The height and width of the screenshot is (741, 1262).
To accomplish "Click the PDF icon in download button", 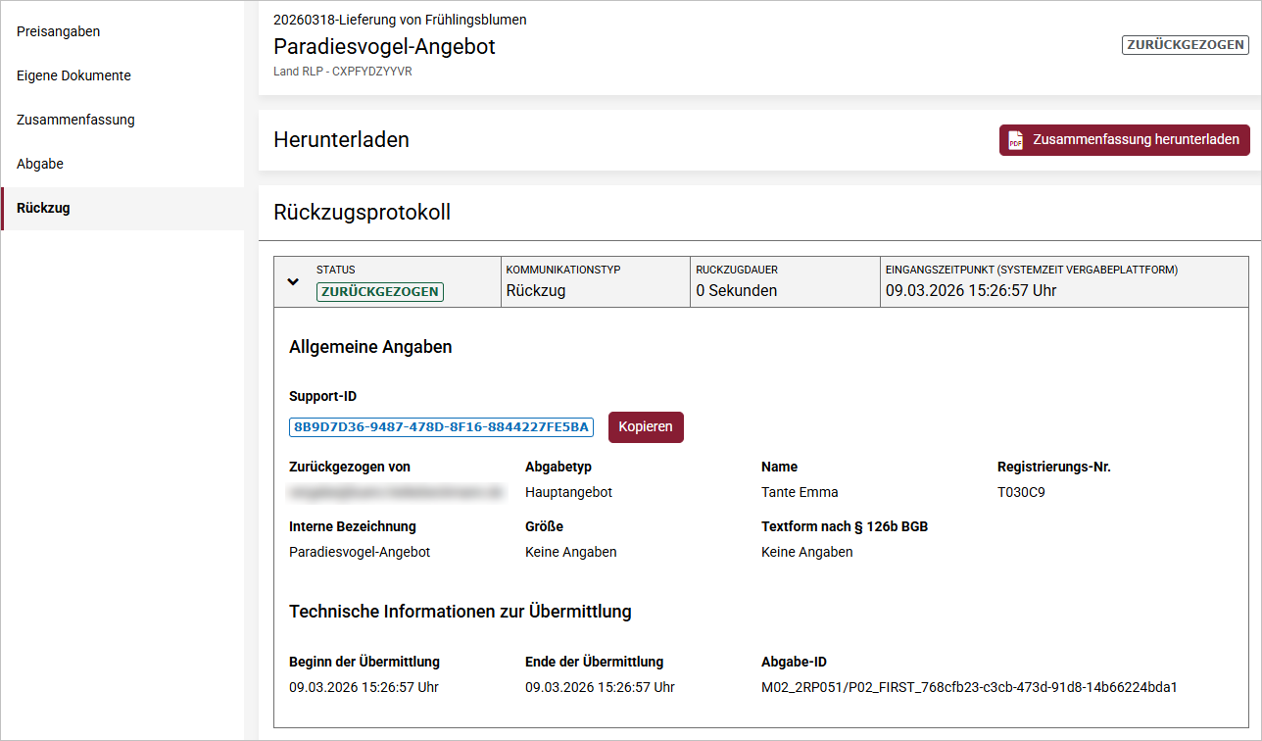I will (1016, 140).
